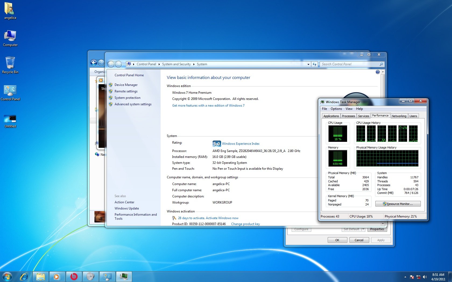Image resolution: width=452 pixels, height=282 pixels.
Task: Open Windows Media Player from the taskbar
Action: pos(57,276)
